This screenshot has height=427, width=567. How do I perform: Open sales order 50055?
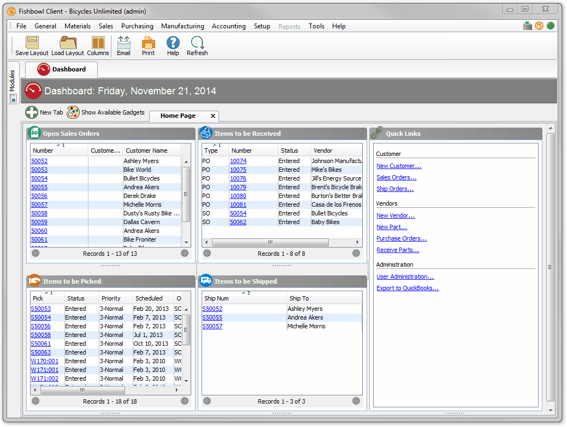(x=39, y=188)
